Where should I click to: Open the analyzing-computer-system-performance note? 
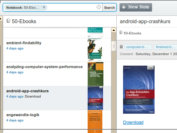pyautogui.click(x=57, y=74)
